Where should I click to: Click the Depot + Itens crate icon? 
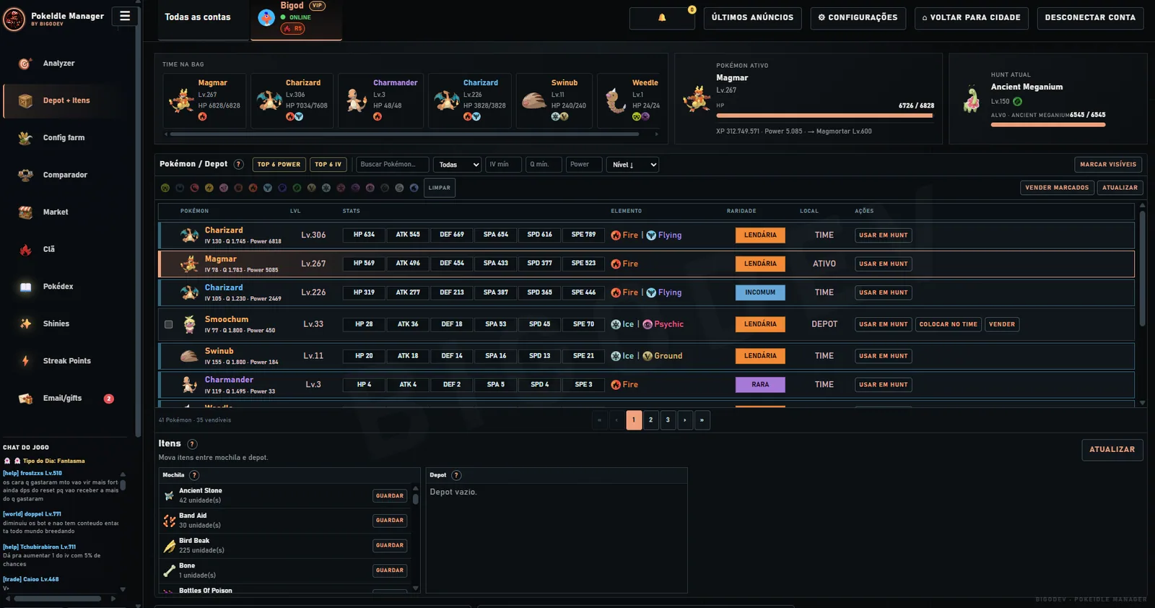pos(25,101)
